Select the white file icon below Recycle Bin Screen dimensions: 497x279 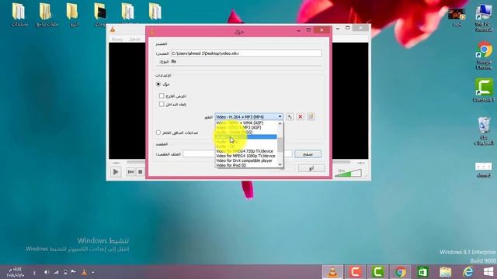click(x=483, y=170)
